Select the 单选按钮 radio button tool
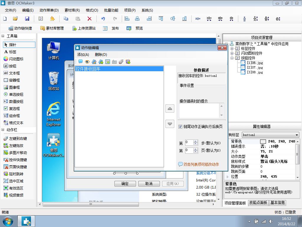The image size is (302, 227). 14,94
